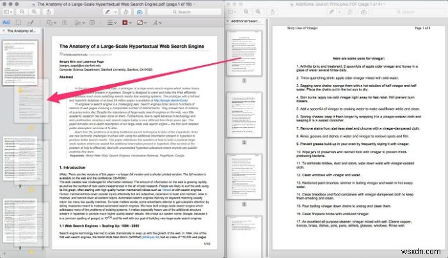Rotate page in Additional Search Principles window
This screenshot has width=448, height=258.
coord(349,11)
